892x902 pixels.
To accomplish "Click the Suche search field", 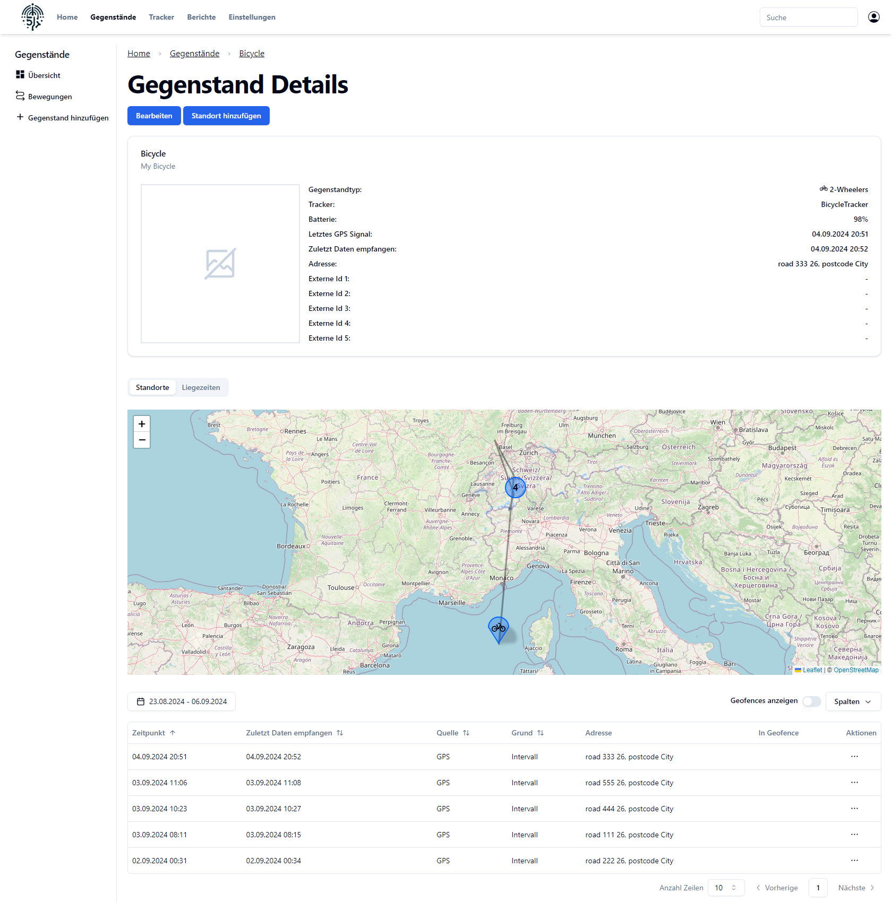I will [808, 18].
